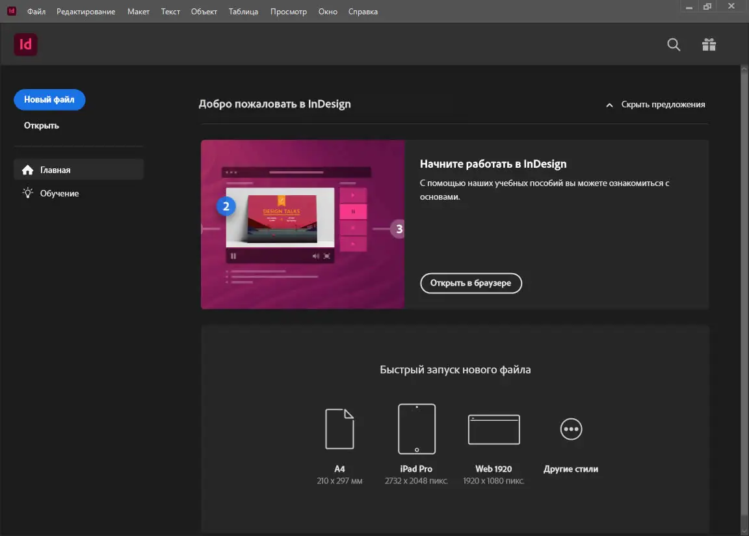Click the Новый файл button

pyautogui.click(x=49, y=100)
